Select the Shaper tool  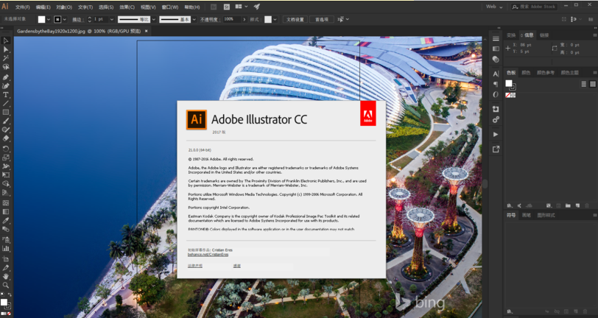coord(6,130)
